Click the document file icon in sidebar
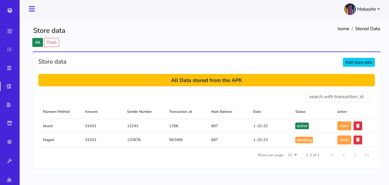Image resolution: width=389 pixels, height=185 pixels. tap(9, 105)
